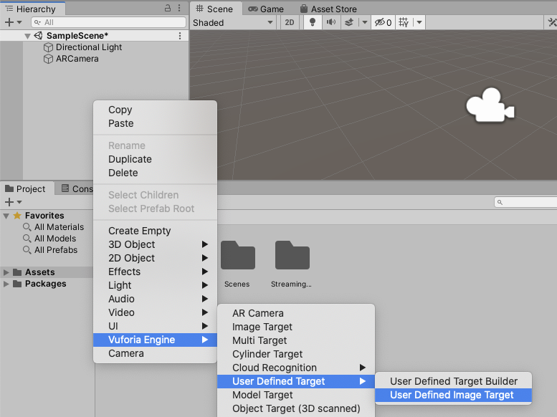This screenshot has width=557, height=417.
Task: Focus the Hierarchy search field
Action: pos(109,22)
